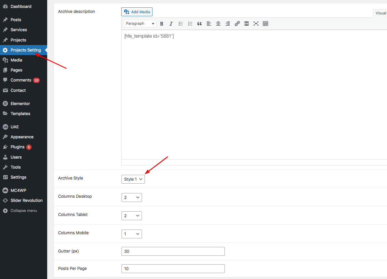Open the Slider Revolution page
Viewport: 387px width, 279px height.
(x=24, y=200)
